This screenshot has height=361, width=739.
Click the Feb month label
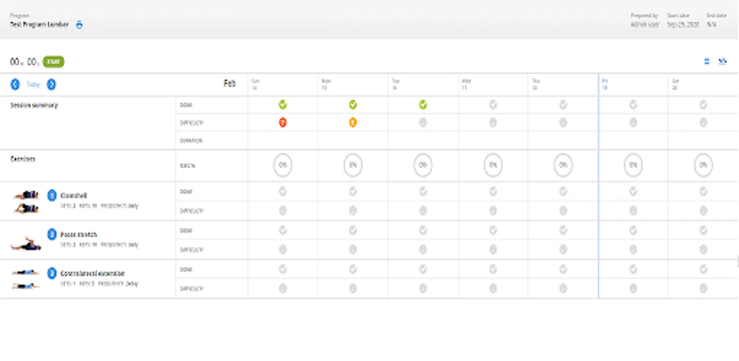tap(229, 83)
